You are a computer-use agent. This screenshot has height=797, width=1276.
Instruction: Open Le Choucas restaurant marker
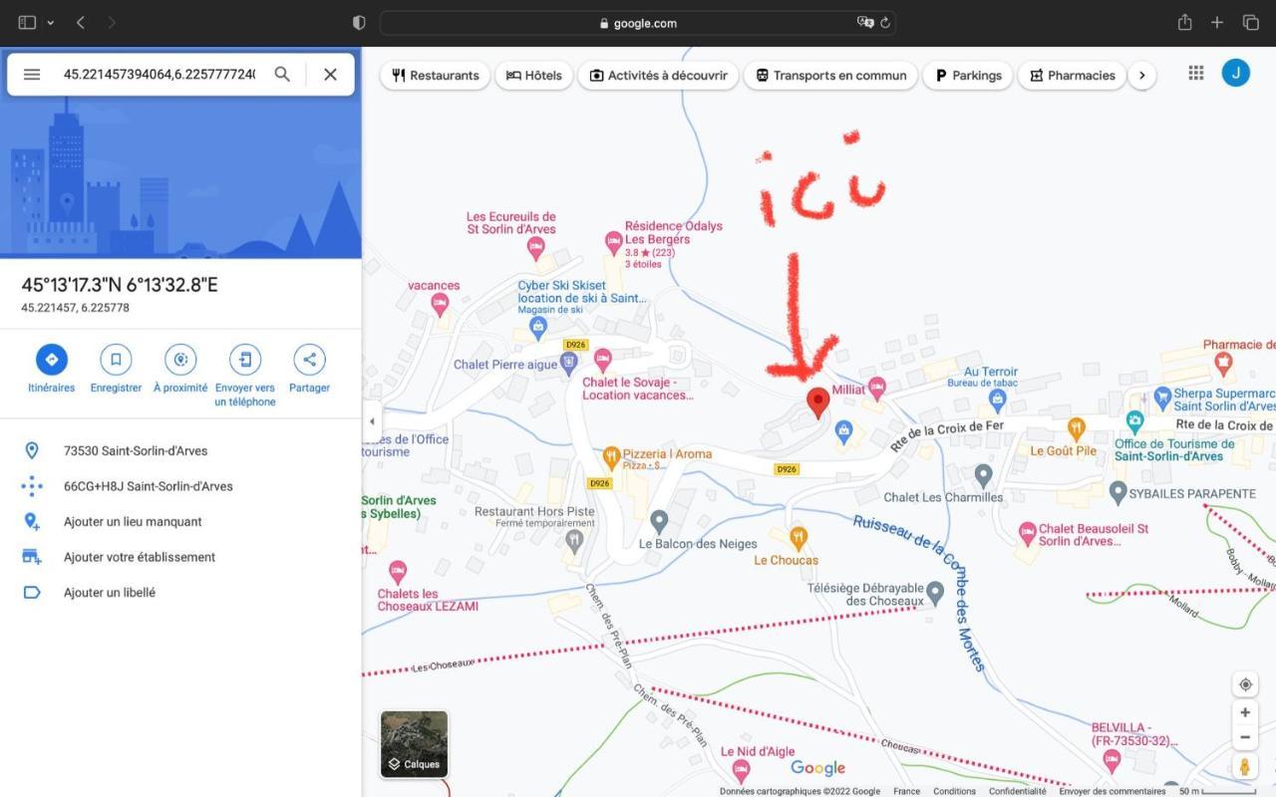tap(798, 539)
